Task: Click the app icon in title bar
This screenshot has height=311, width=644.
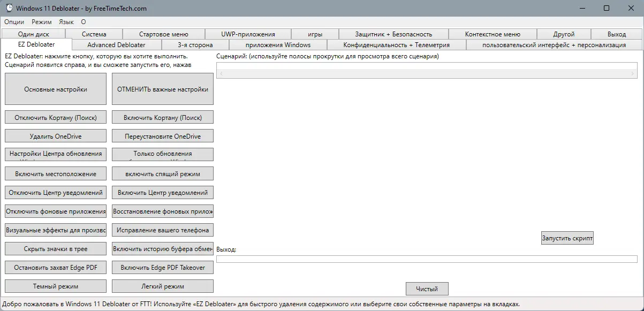Action: click(x=9, y=8)
